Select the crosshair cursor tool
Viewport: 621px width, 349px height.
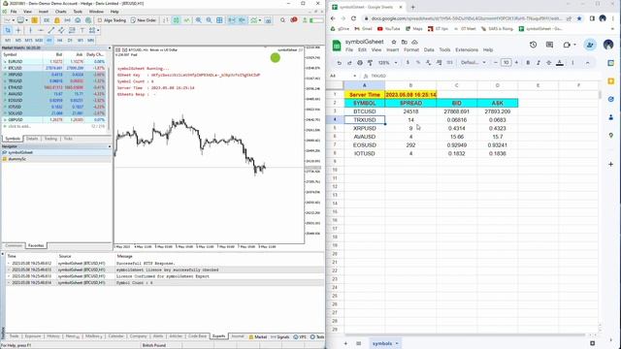[18, 30]
